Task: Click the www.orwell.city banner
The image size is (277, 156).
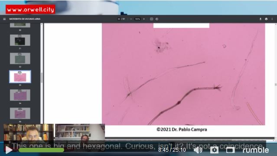Action: [x=30, y=10]
